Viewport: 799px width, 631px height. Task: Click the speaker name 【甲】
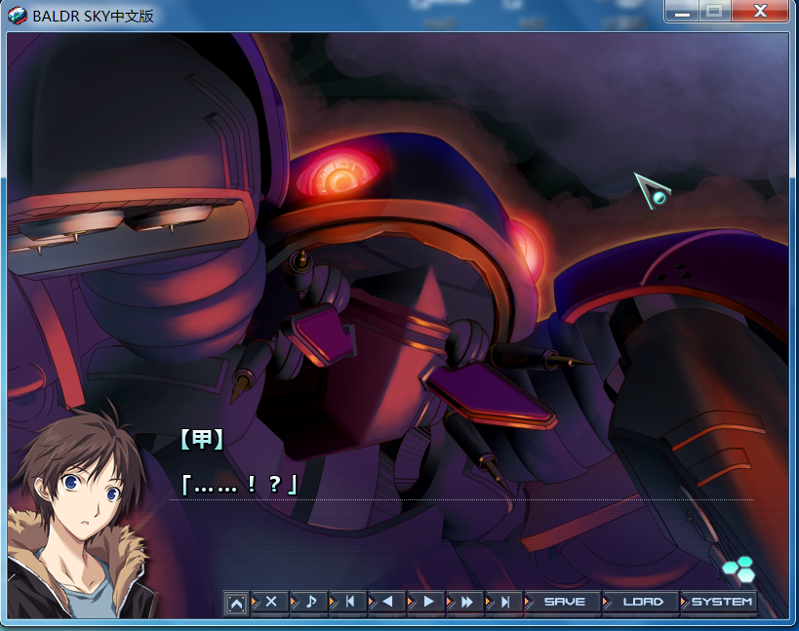coord(202,439)
